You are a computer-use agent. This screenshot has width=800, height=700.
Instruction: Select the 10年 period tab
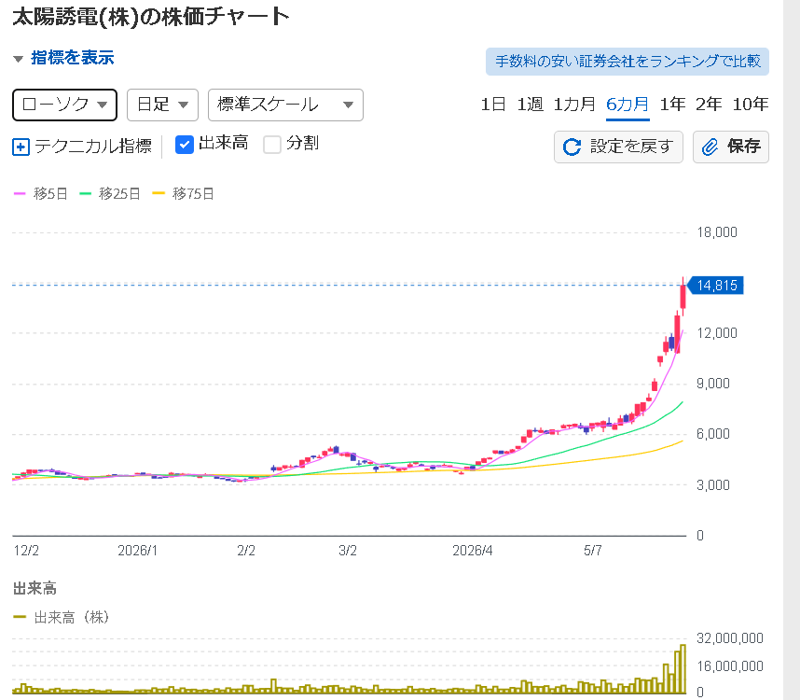(751, 105)
